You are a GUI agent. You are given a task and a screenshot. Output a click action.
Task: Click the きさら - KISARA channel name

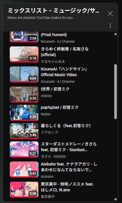(x=53, y=157)
